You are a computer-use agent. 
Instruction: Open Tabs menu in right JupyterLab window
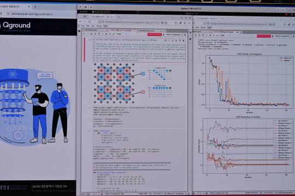coord(210,28)
